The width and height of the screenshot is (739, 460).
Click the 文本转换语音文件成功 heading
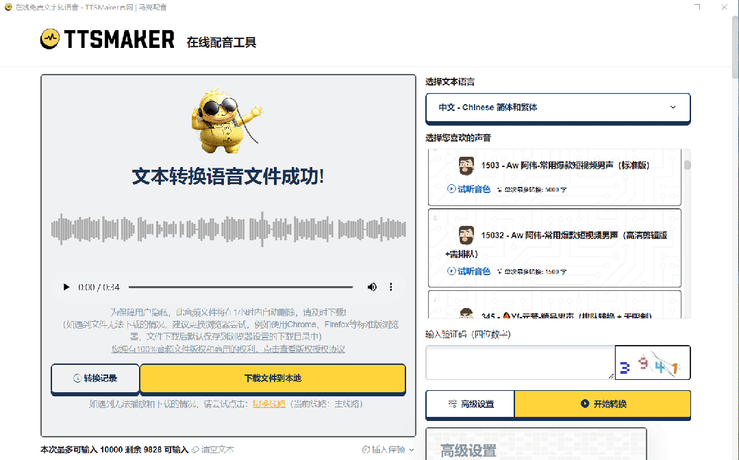228,177
